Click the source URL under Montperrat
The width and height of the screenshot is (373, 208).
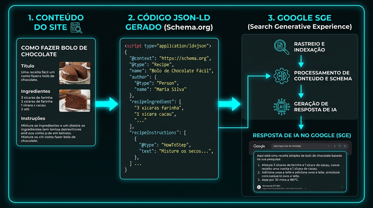point(283,188)
